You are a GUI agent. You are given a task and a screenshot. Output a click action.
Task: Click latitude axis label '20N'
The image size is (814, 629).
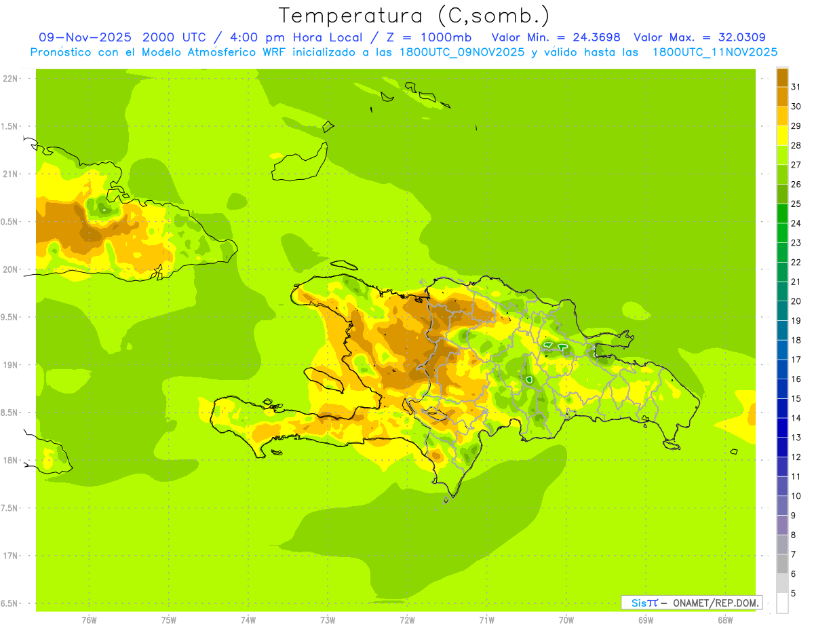click(x=11, y=270)
